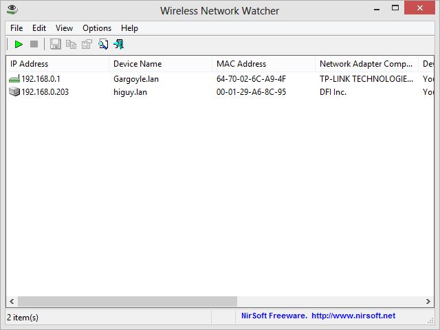Click the Stop Scanning toolbar icon
The width and height of the screenshot is (440, 330).
34,44
